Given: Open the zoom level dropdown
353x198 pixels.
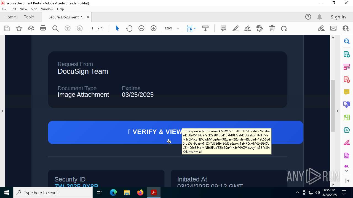Looking at the screenshot, I should (178, 28).
